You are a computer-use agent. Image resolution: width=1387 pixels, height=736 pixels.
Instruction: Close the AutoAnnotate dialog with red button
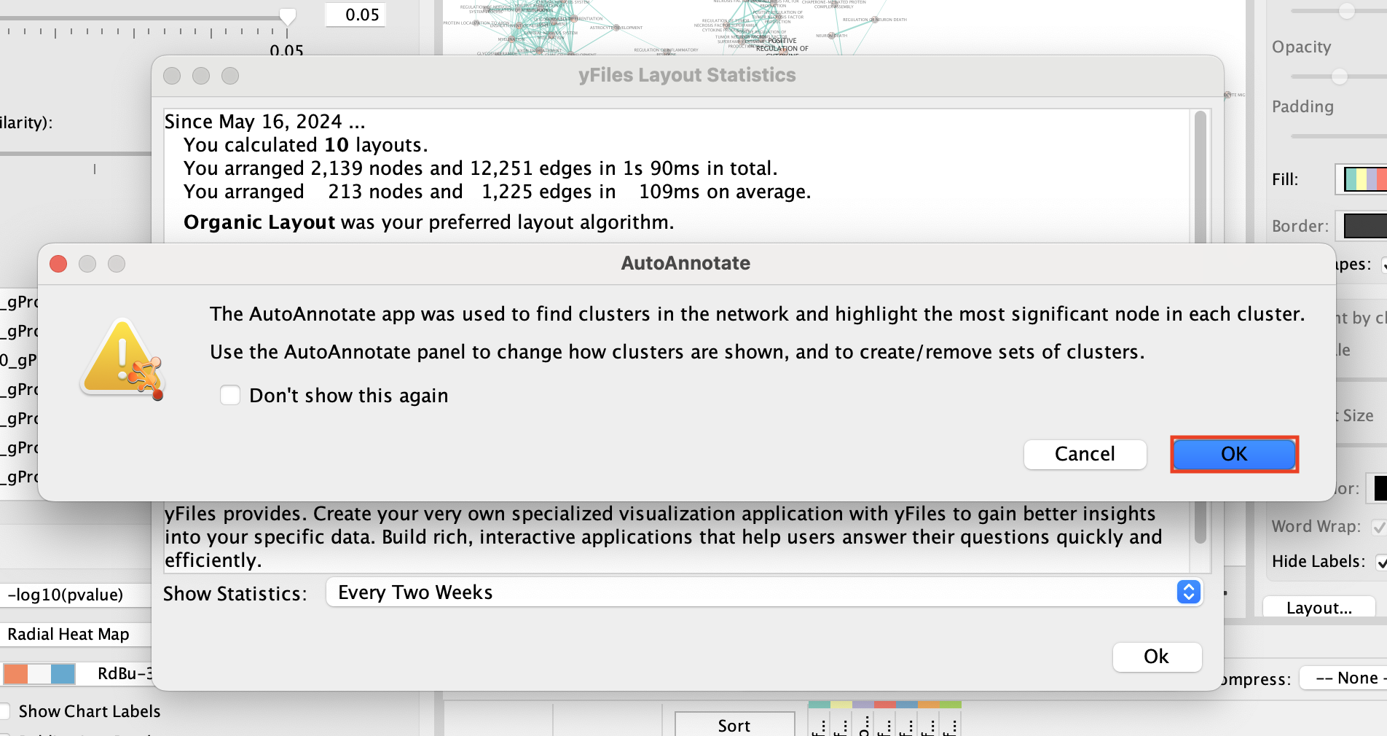pos(58,264)
